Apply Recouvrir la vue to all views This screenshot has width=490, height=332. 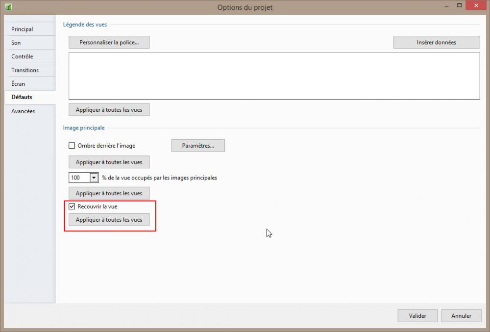[109, 220]
